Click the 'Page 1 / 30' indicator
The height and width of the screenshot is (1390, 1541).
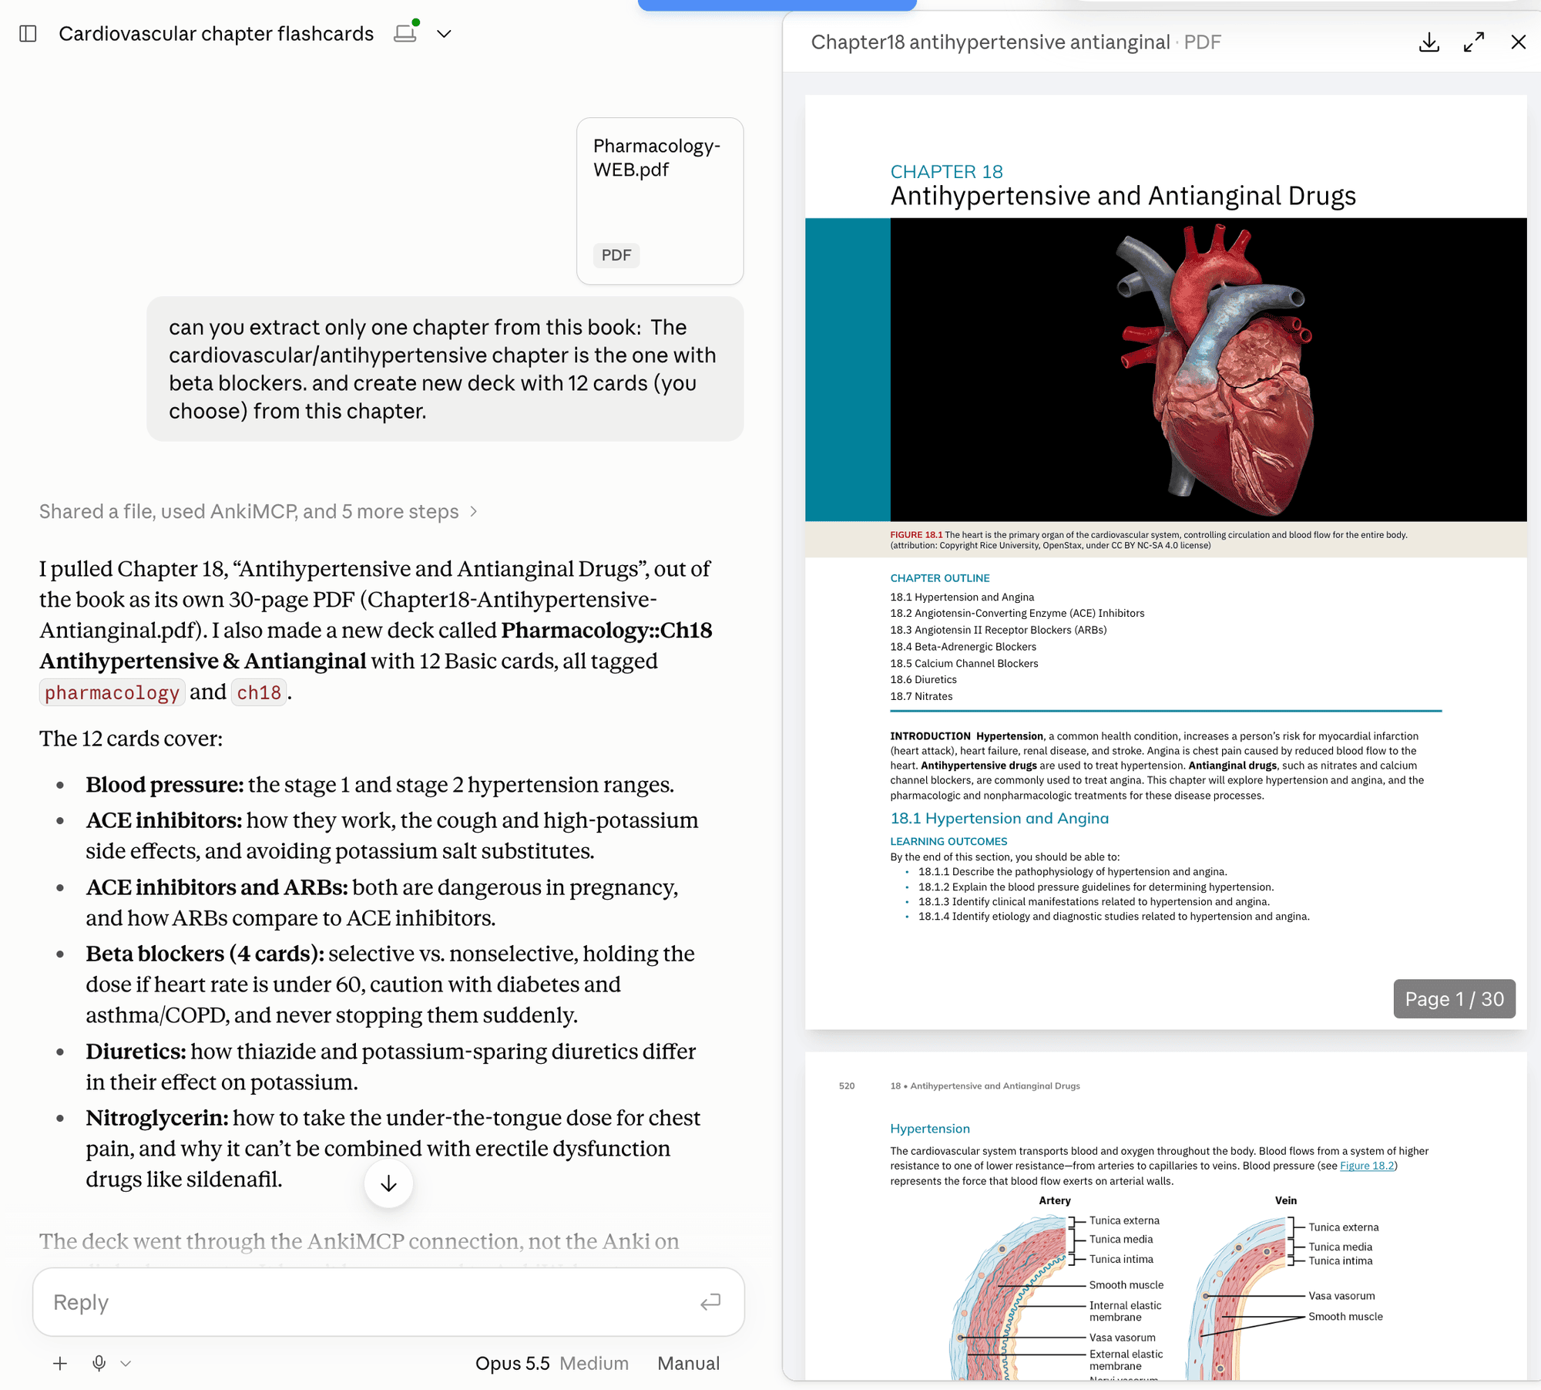coord(1454,999)
